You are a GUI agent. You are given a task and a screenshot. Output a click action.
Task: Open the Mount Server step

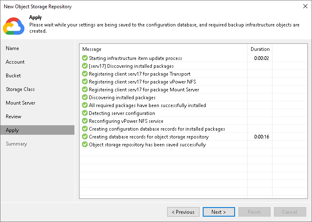pyautogui.click(x=21, y=103)
